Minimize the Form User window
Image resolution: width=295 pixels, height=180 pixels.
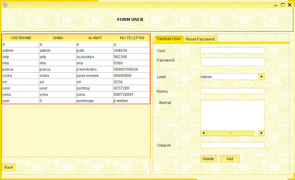click(276, 5)
